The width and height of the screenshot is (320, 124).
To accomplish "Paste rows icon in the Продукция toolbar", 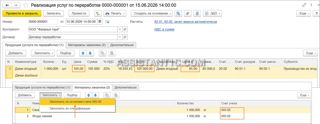I will click(112, 53).
